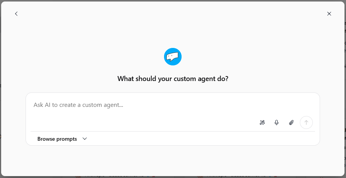Submit the prompt with the up-arrow button
The image size is (346, 178).
click(x=306, y=122)
